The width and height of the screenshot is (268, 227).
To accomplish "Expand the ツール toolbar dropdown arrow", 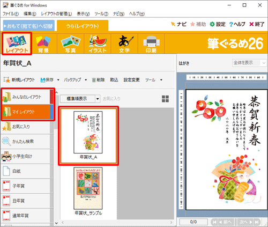I will coord(161,80).
